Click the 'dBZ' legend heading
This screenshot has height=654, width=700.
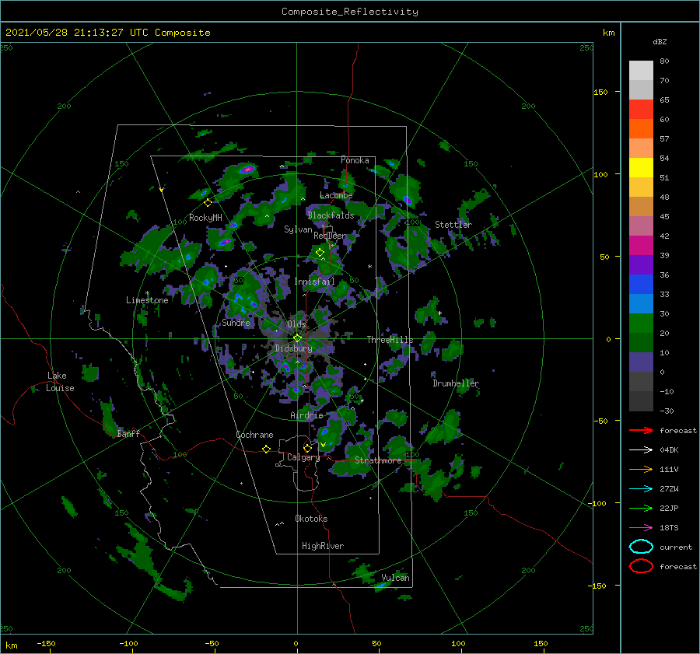(x=660, y=41)
